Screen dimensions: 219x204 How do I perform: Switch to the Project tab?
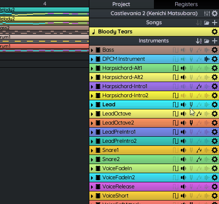[121, 4]
